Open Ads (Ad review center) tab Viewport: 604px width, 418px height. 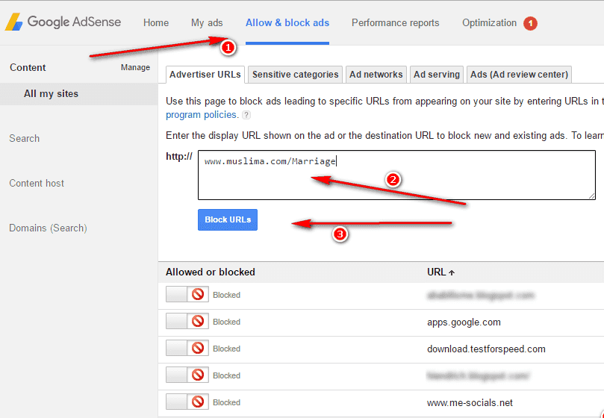(x=519, y=75)
